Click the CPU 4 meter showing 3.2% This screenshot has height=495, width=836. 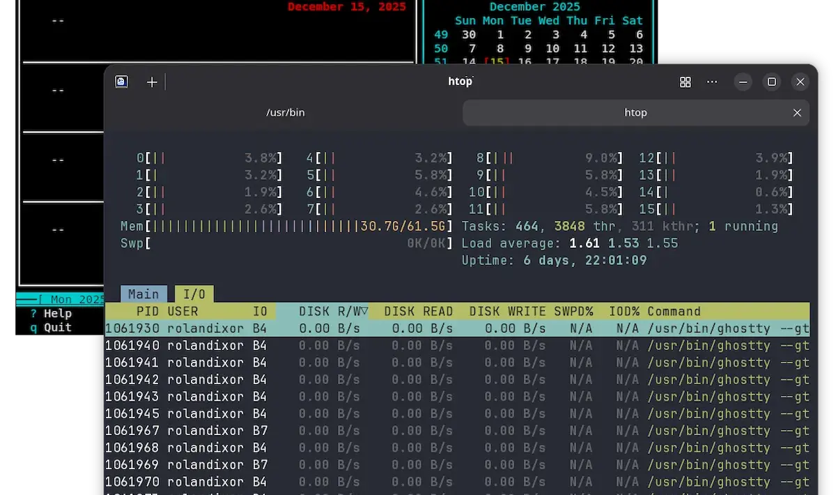(380, 158)
